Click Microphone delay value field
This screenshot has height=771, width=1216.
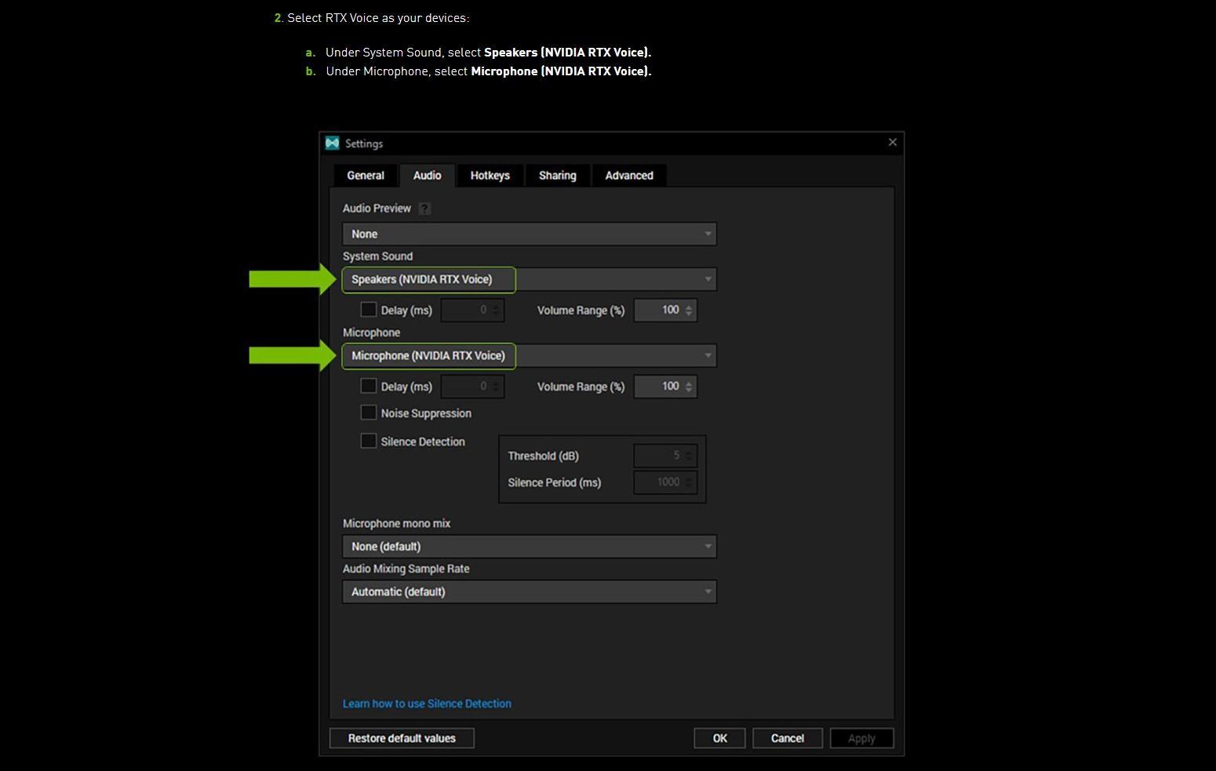(472, 386)
